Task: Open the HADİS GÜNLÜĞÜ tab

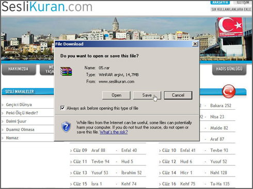Action: coord(229,69)
